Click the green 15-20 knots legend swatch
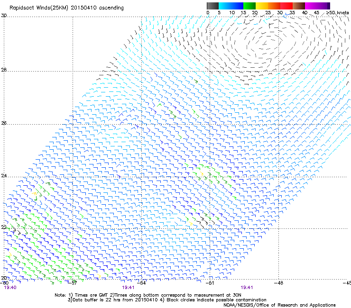351x308 pixels. (249, 6)
